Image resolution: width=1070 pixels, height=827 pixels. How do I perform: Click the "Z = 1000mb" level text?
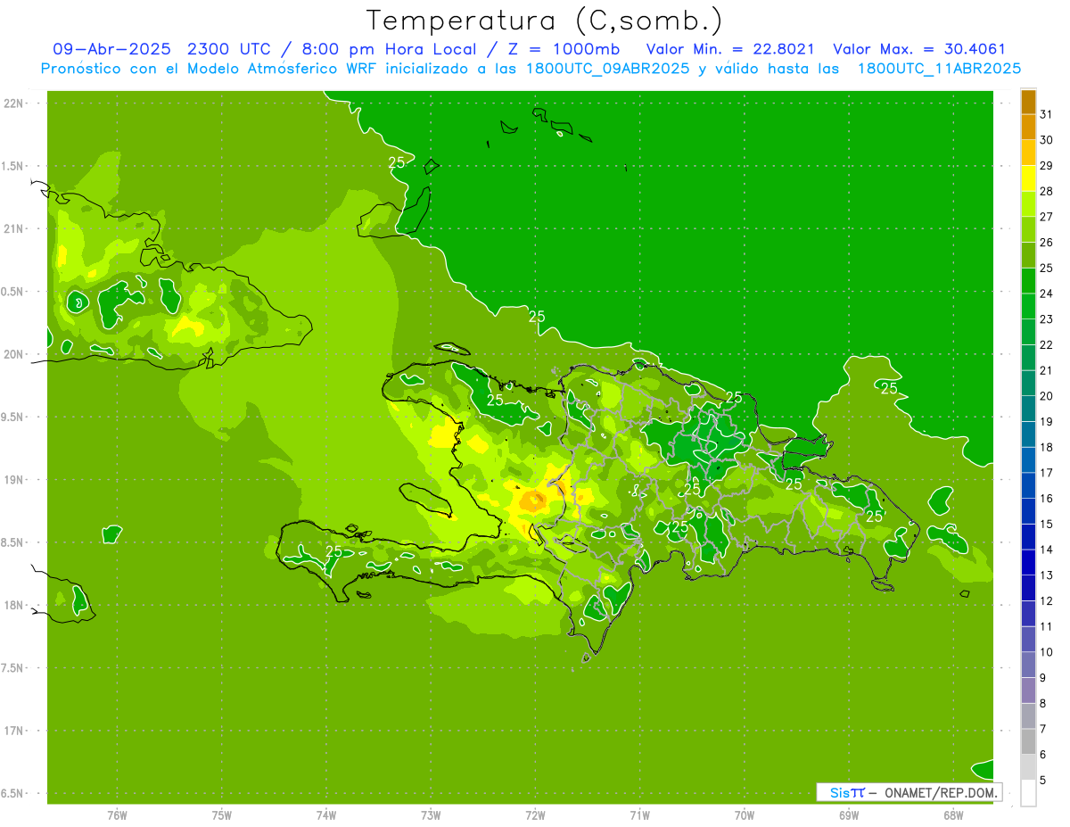pos(564,48)
